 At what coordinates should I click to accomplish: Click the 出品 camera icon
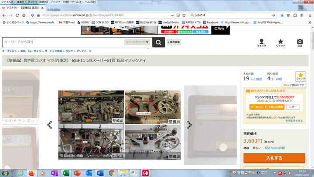click(300, 42)
